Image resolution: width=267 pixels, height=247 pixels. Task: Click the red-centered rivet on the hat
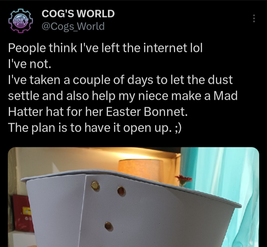pyautogui.click(x=121, y=190)
